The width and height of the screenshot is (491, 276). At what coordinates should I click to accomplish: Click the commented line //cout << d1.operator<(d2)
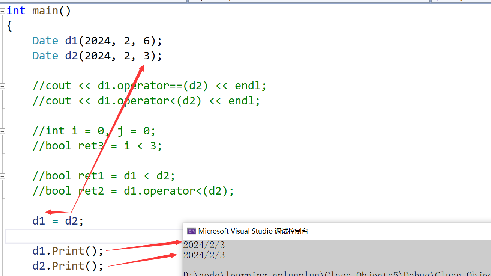[x=146, y=101]
